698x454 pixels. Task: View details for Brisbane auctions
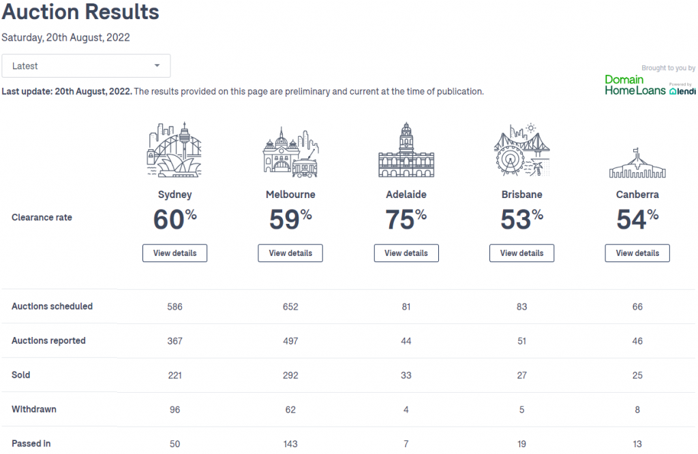point(521,253)
